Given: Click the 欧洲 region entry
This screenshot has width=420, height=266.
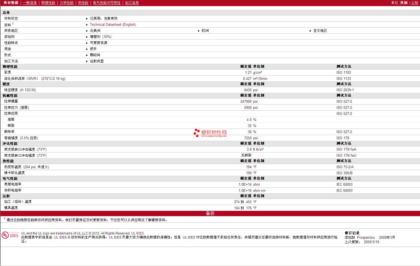Looking at the screenshot, I should coord(205,30).
